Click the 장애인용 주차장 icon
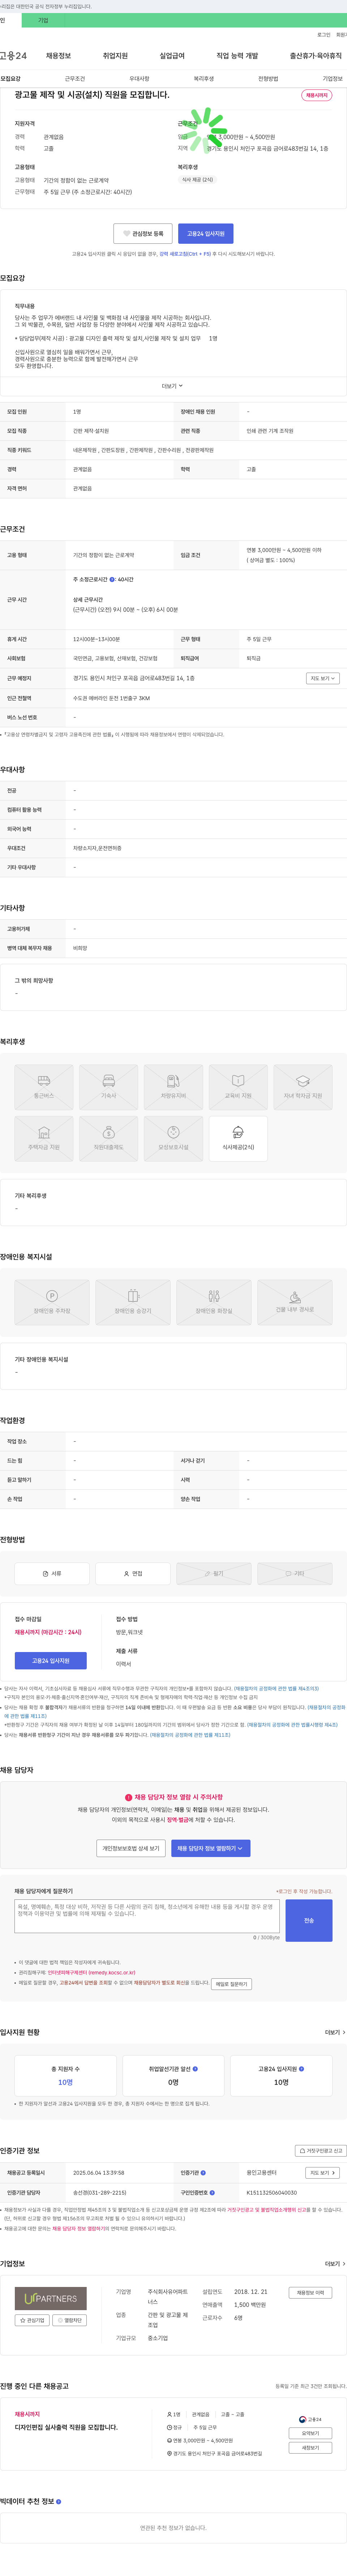 52,1302
